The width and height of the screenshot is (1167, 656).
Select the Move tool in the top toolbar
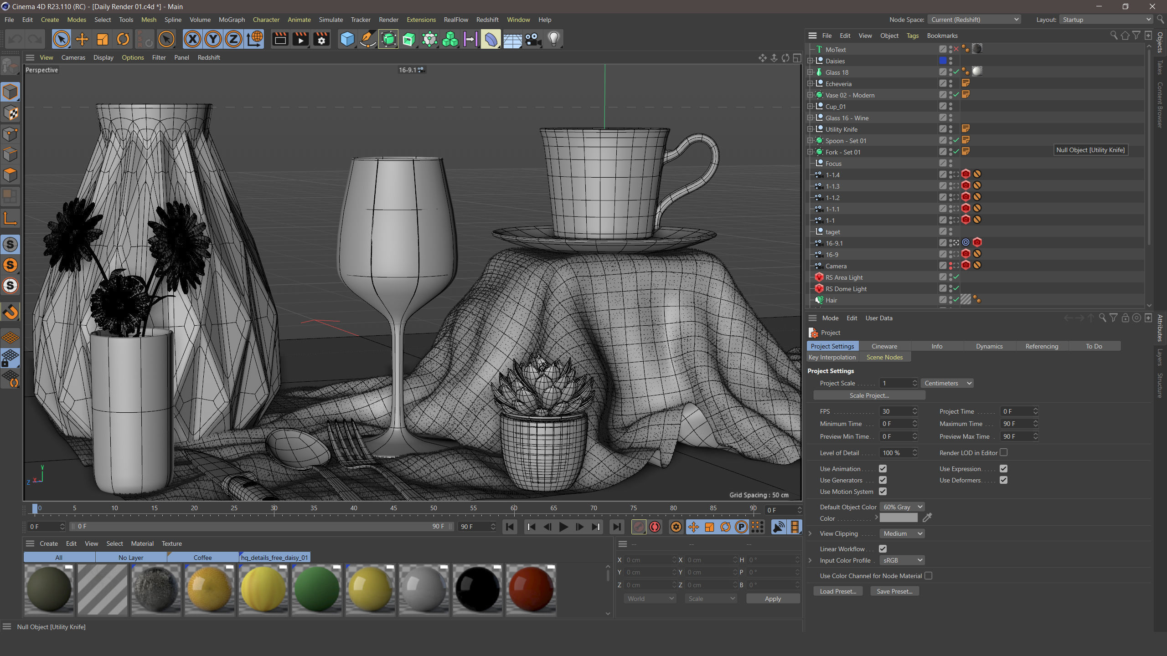pyautogui.click(x=82, y=39)
